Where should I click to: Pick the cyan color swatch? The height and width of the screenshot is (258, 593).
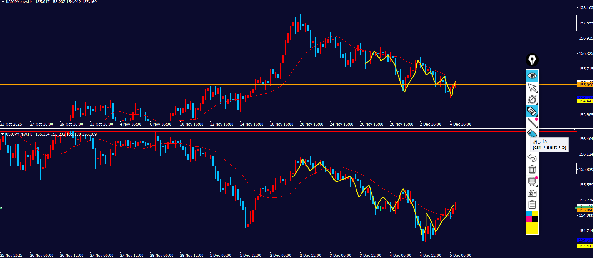tap(529, 213)
